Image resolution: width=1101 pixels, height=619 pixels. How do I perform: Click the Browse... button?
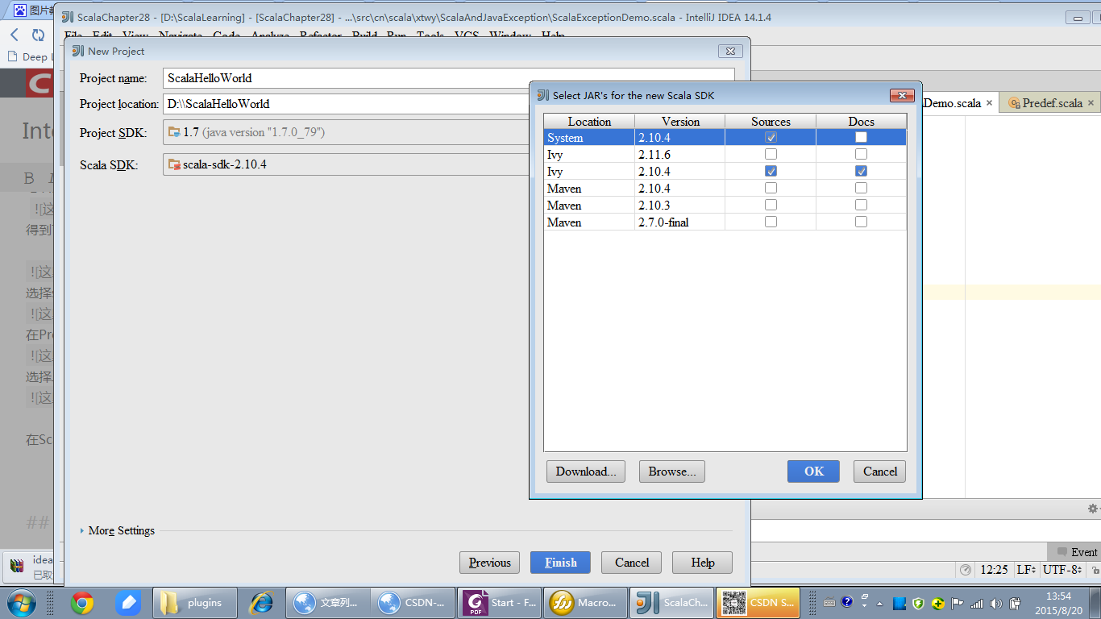point(672,472)
